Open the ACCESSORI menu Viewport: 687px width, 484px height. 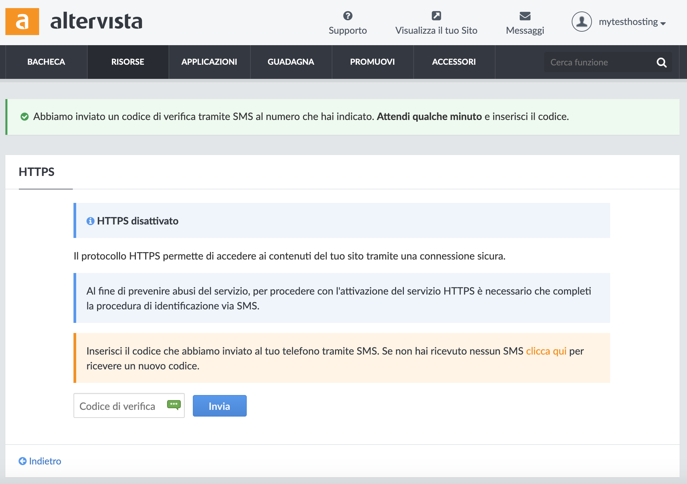pyautogui.click(x=454, y=62)
